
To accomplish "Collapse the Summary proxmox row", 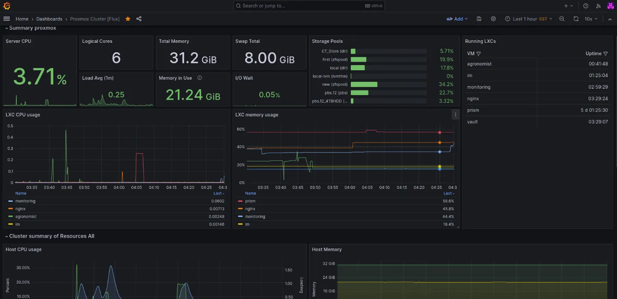I will point(31,28).
